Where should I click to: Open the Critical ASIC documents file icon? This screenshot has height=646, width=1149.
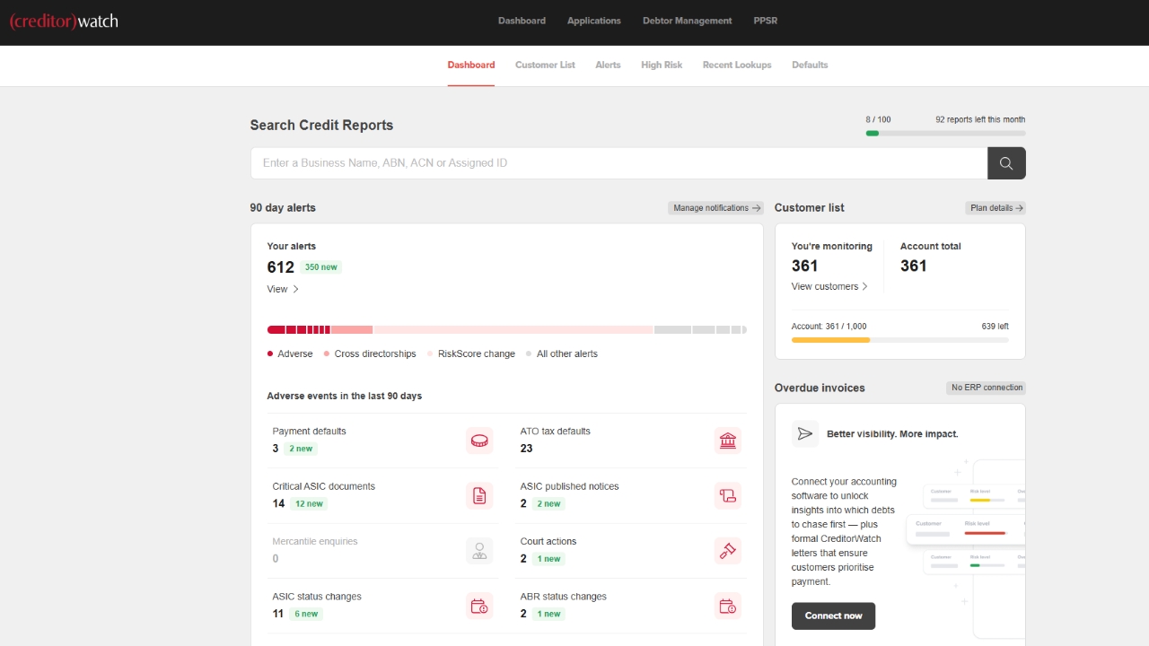pos(479,495)
